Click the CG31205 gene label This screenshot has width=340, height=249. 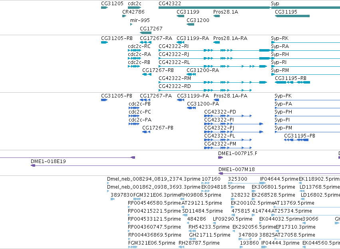pyautogui.click(x=112, y=4)
